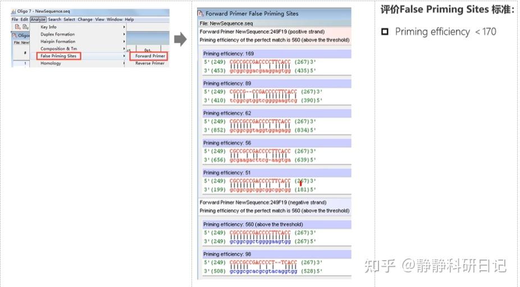Click negative strand Forward Primer header line
Image resolution: width=520 pixels, height=287 pixels.
pyautogui.click(x=263, y=202)
